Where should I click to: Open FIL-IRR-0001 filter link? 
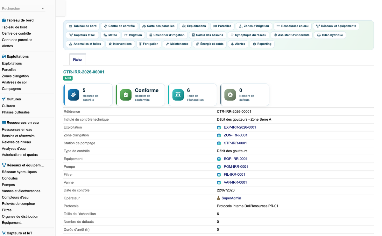[x=234, y=175]
